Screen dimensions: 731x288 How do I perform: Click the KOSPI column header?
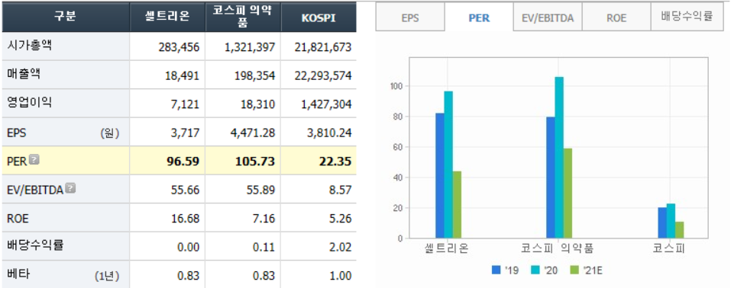319,17
